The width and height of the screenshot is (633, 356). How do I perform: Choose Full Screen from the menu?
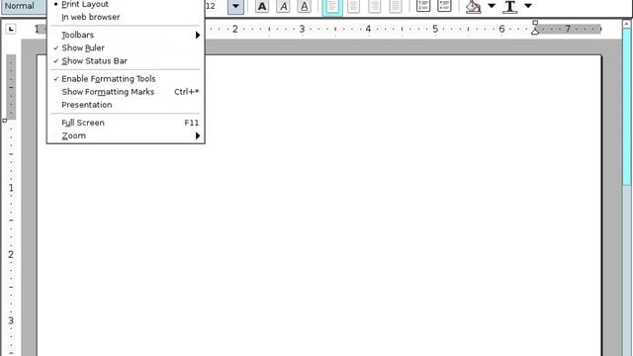(x=126, y=123)
